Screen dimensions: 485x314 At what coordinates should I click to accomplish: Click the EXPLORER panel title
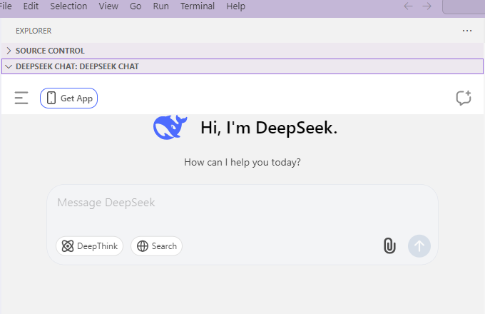34,31
